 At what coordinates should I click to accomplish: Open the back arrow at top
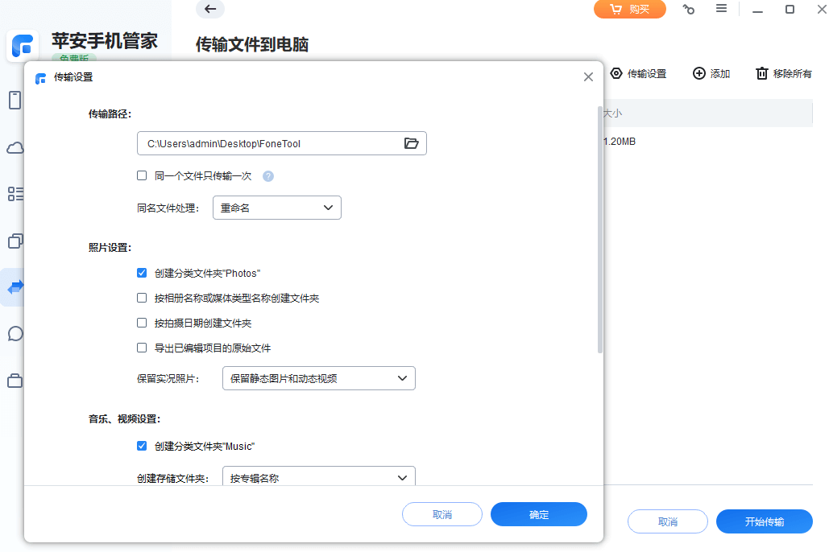pyautogui.click(x=210, y=10)
